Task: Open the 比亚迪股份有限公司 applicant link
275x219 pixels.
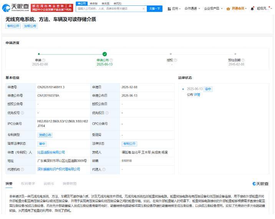Action: tap(51, 152)
